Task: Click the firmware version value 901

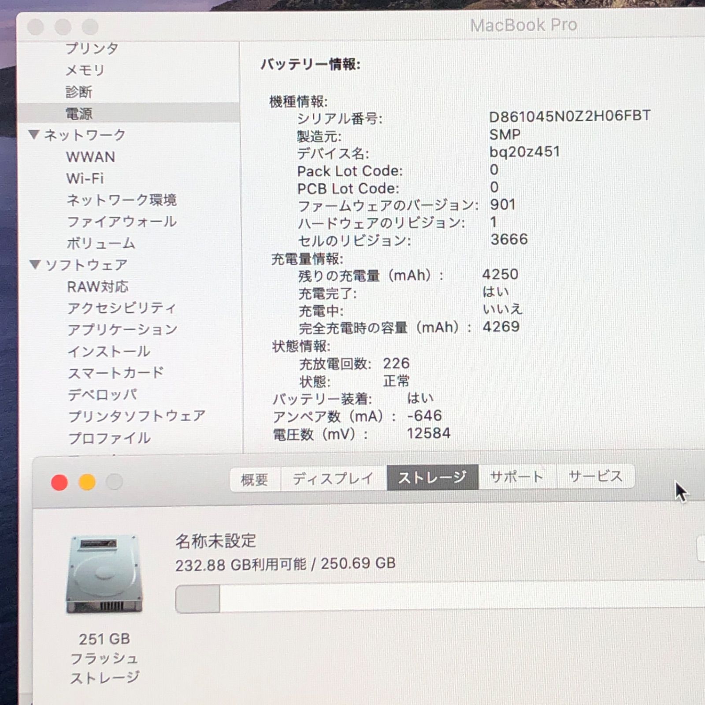Action: (x=503, y=204)
